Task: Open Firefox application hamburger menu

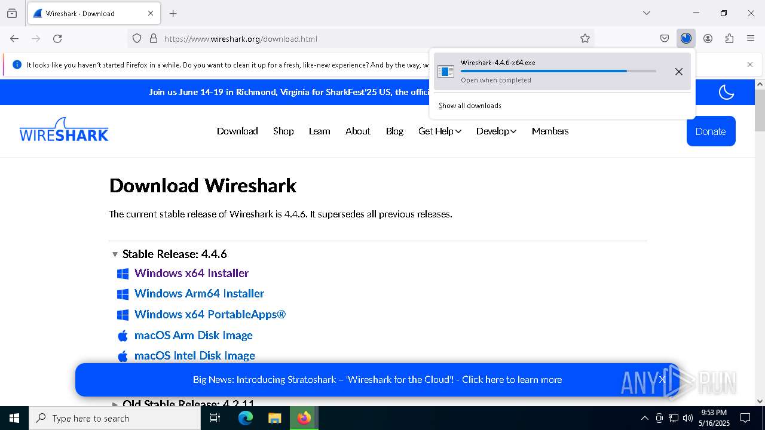Action: click(x=751, y=38)
